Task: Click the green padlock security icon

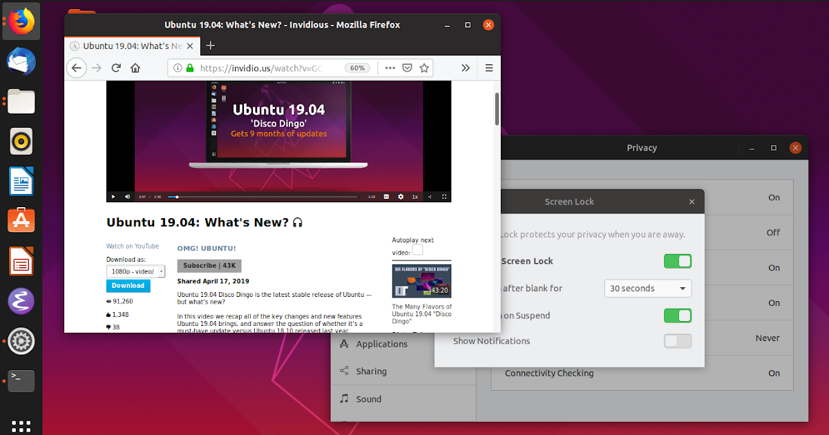Action: pyautogui.click(x=189, y=68)
